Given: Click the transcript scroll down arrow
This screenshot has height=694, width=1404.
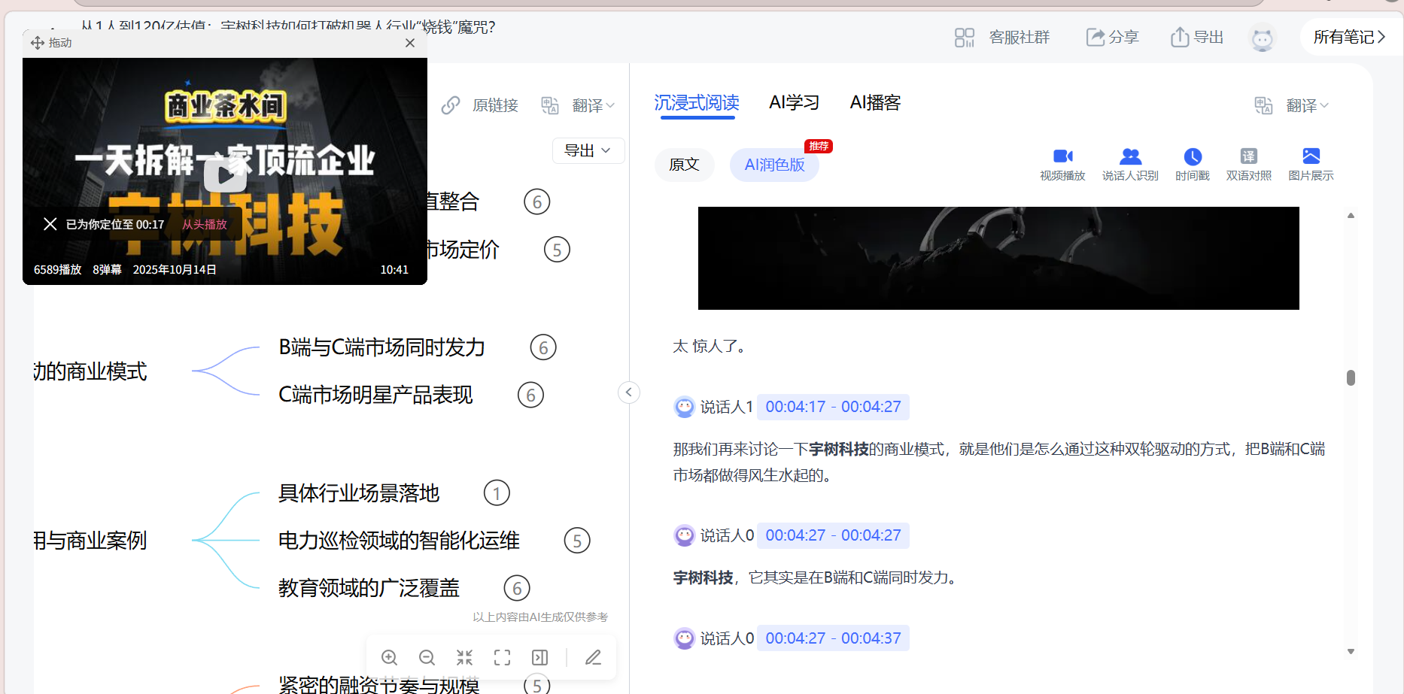Looking at the screenshot, I should [1351, 652].
